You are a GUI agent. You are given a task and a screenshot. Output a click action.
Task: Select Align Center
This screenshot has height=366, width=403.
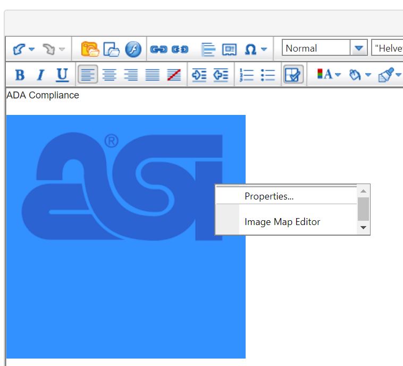109,75
